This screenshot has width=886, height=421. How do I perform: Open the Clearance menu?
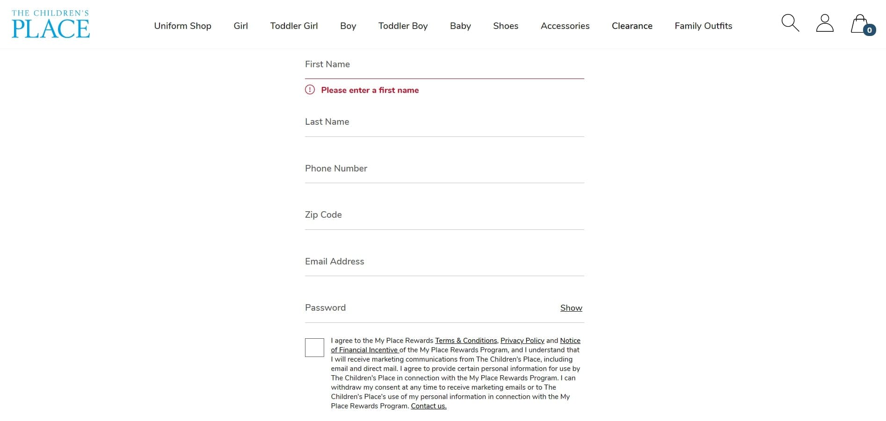pos(632,26)
